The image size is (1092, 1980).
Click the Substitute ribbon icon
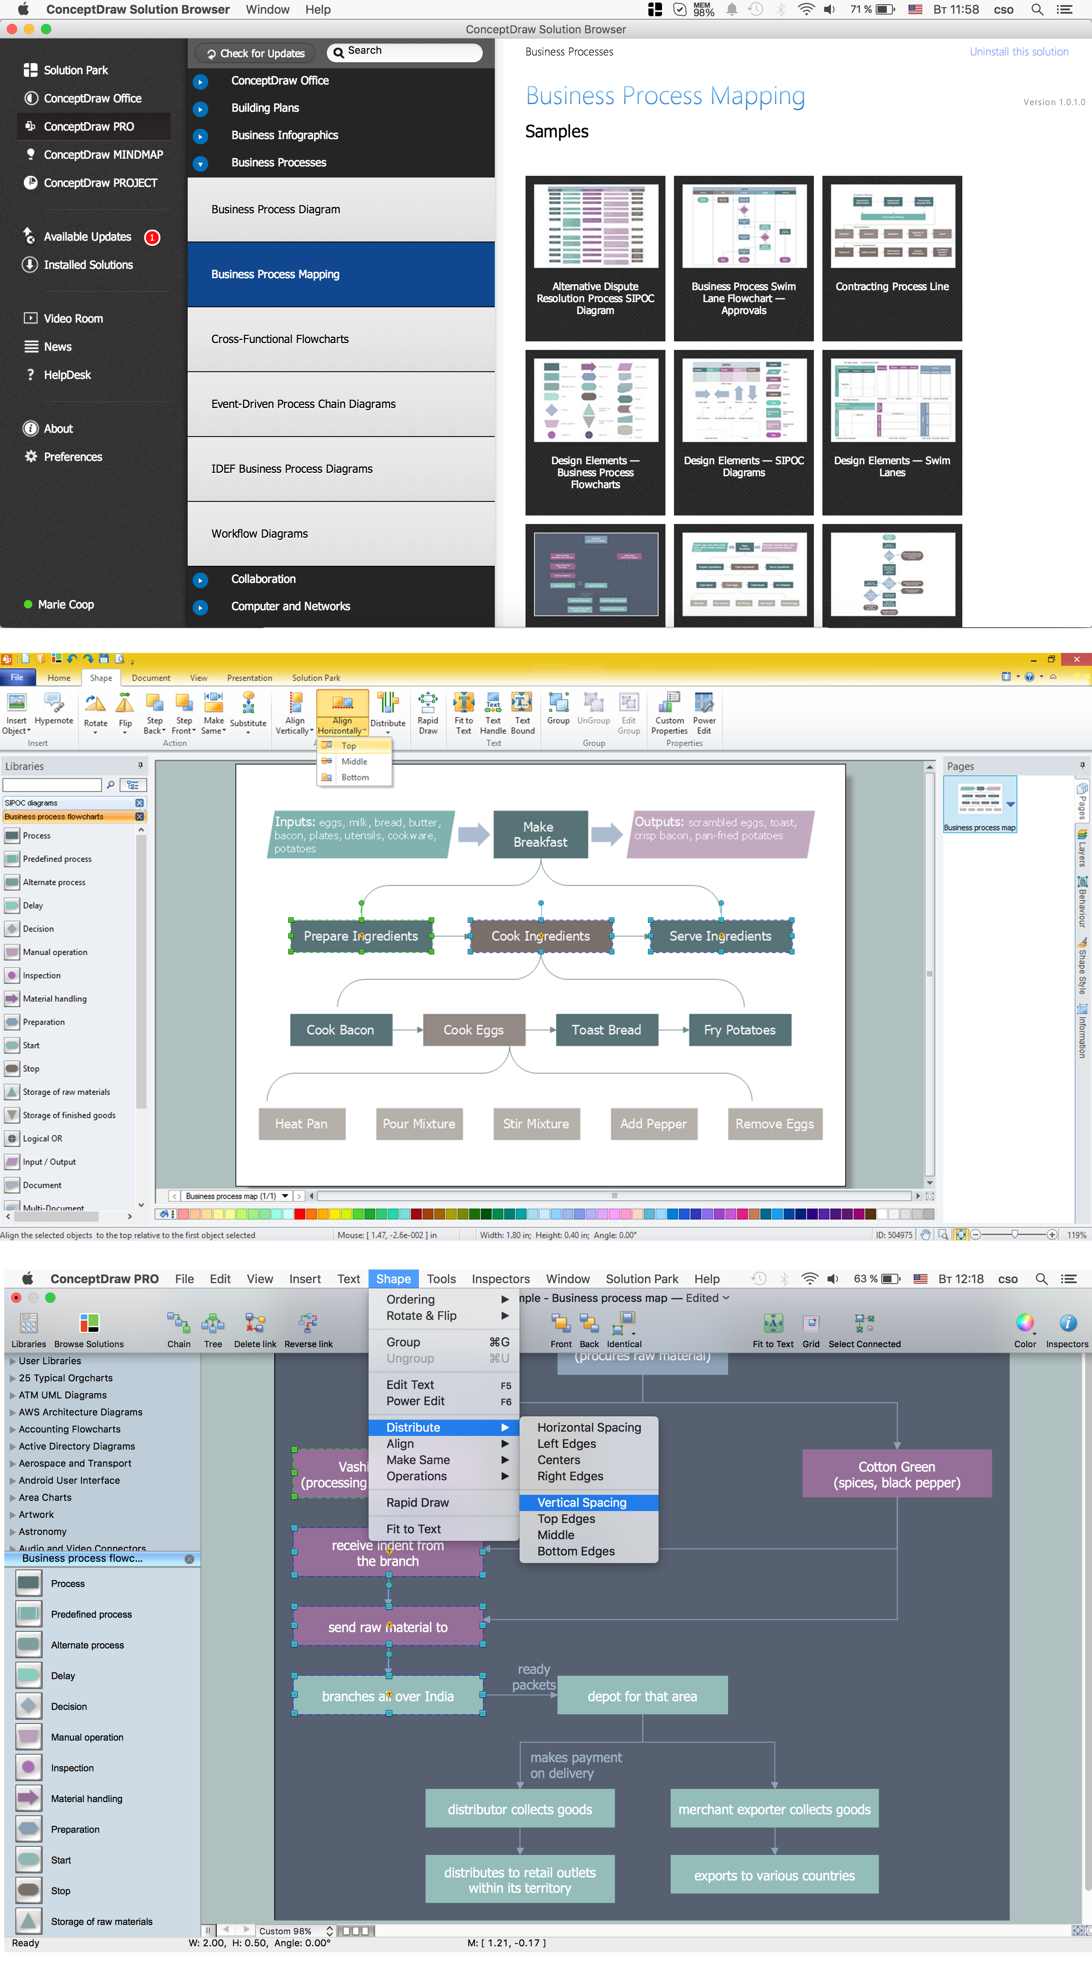[247, 713]
